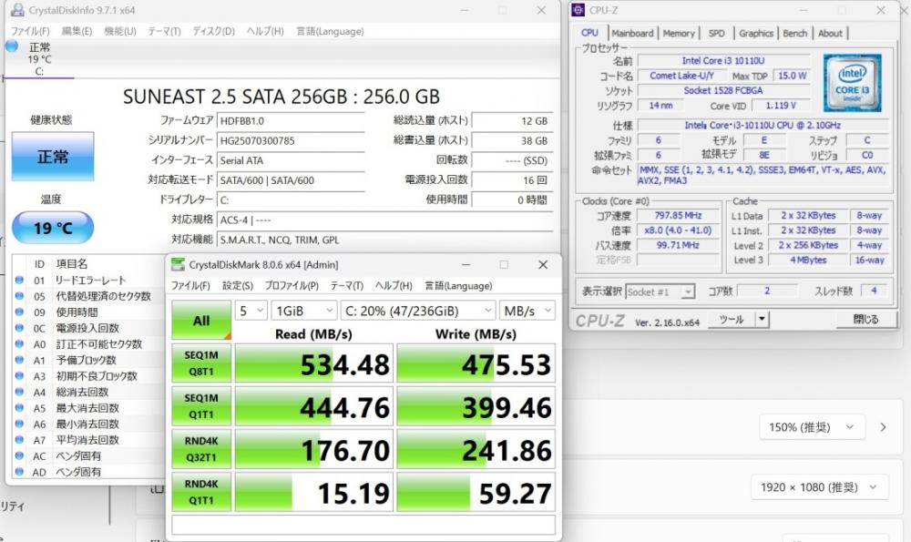Click the blue status dot for 総消去回数

click(x=19, y=392)
